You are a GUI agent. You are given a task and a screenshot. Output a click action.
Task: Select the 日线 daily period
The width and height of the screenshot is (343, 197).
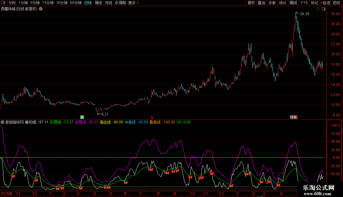88,3
